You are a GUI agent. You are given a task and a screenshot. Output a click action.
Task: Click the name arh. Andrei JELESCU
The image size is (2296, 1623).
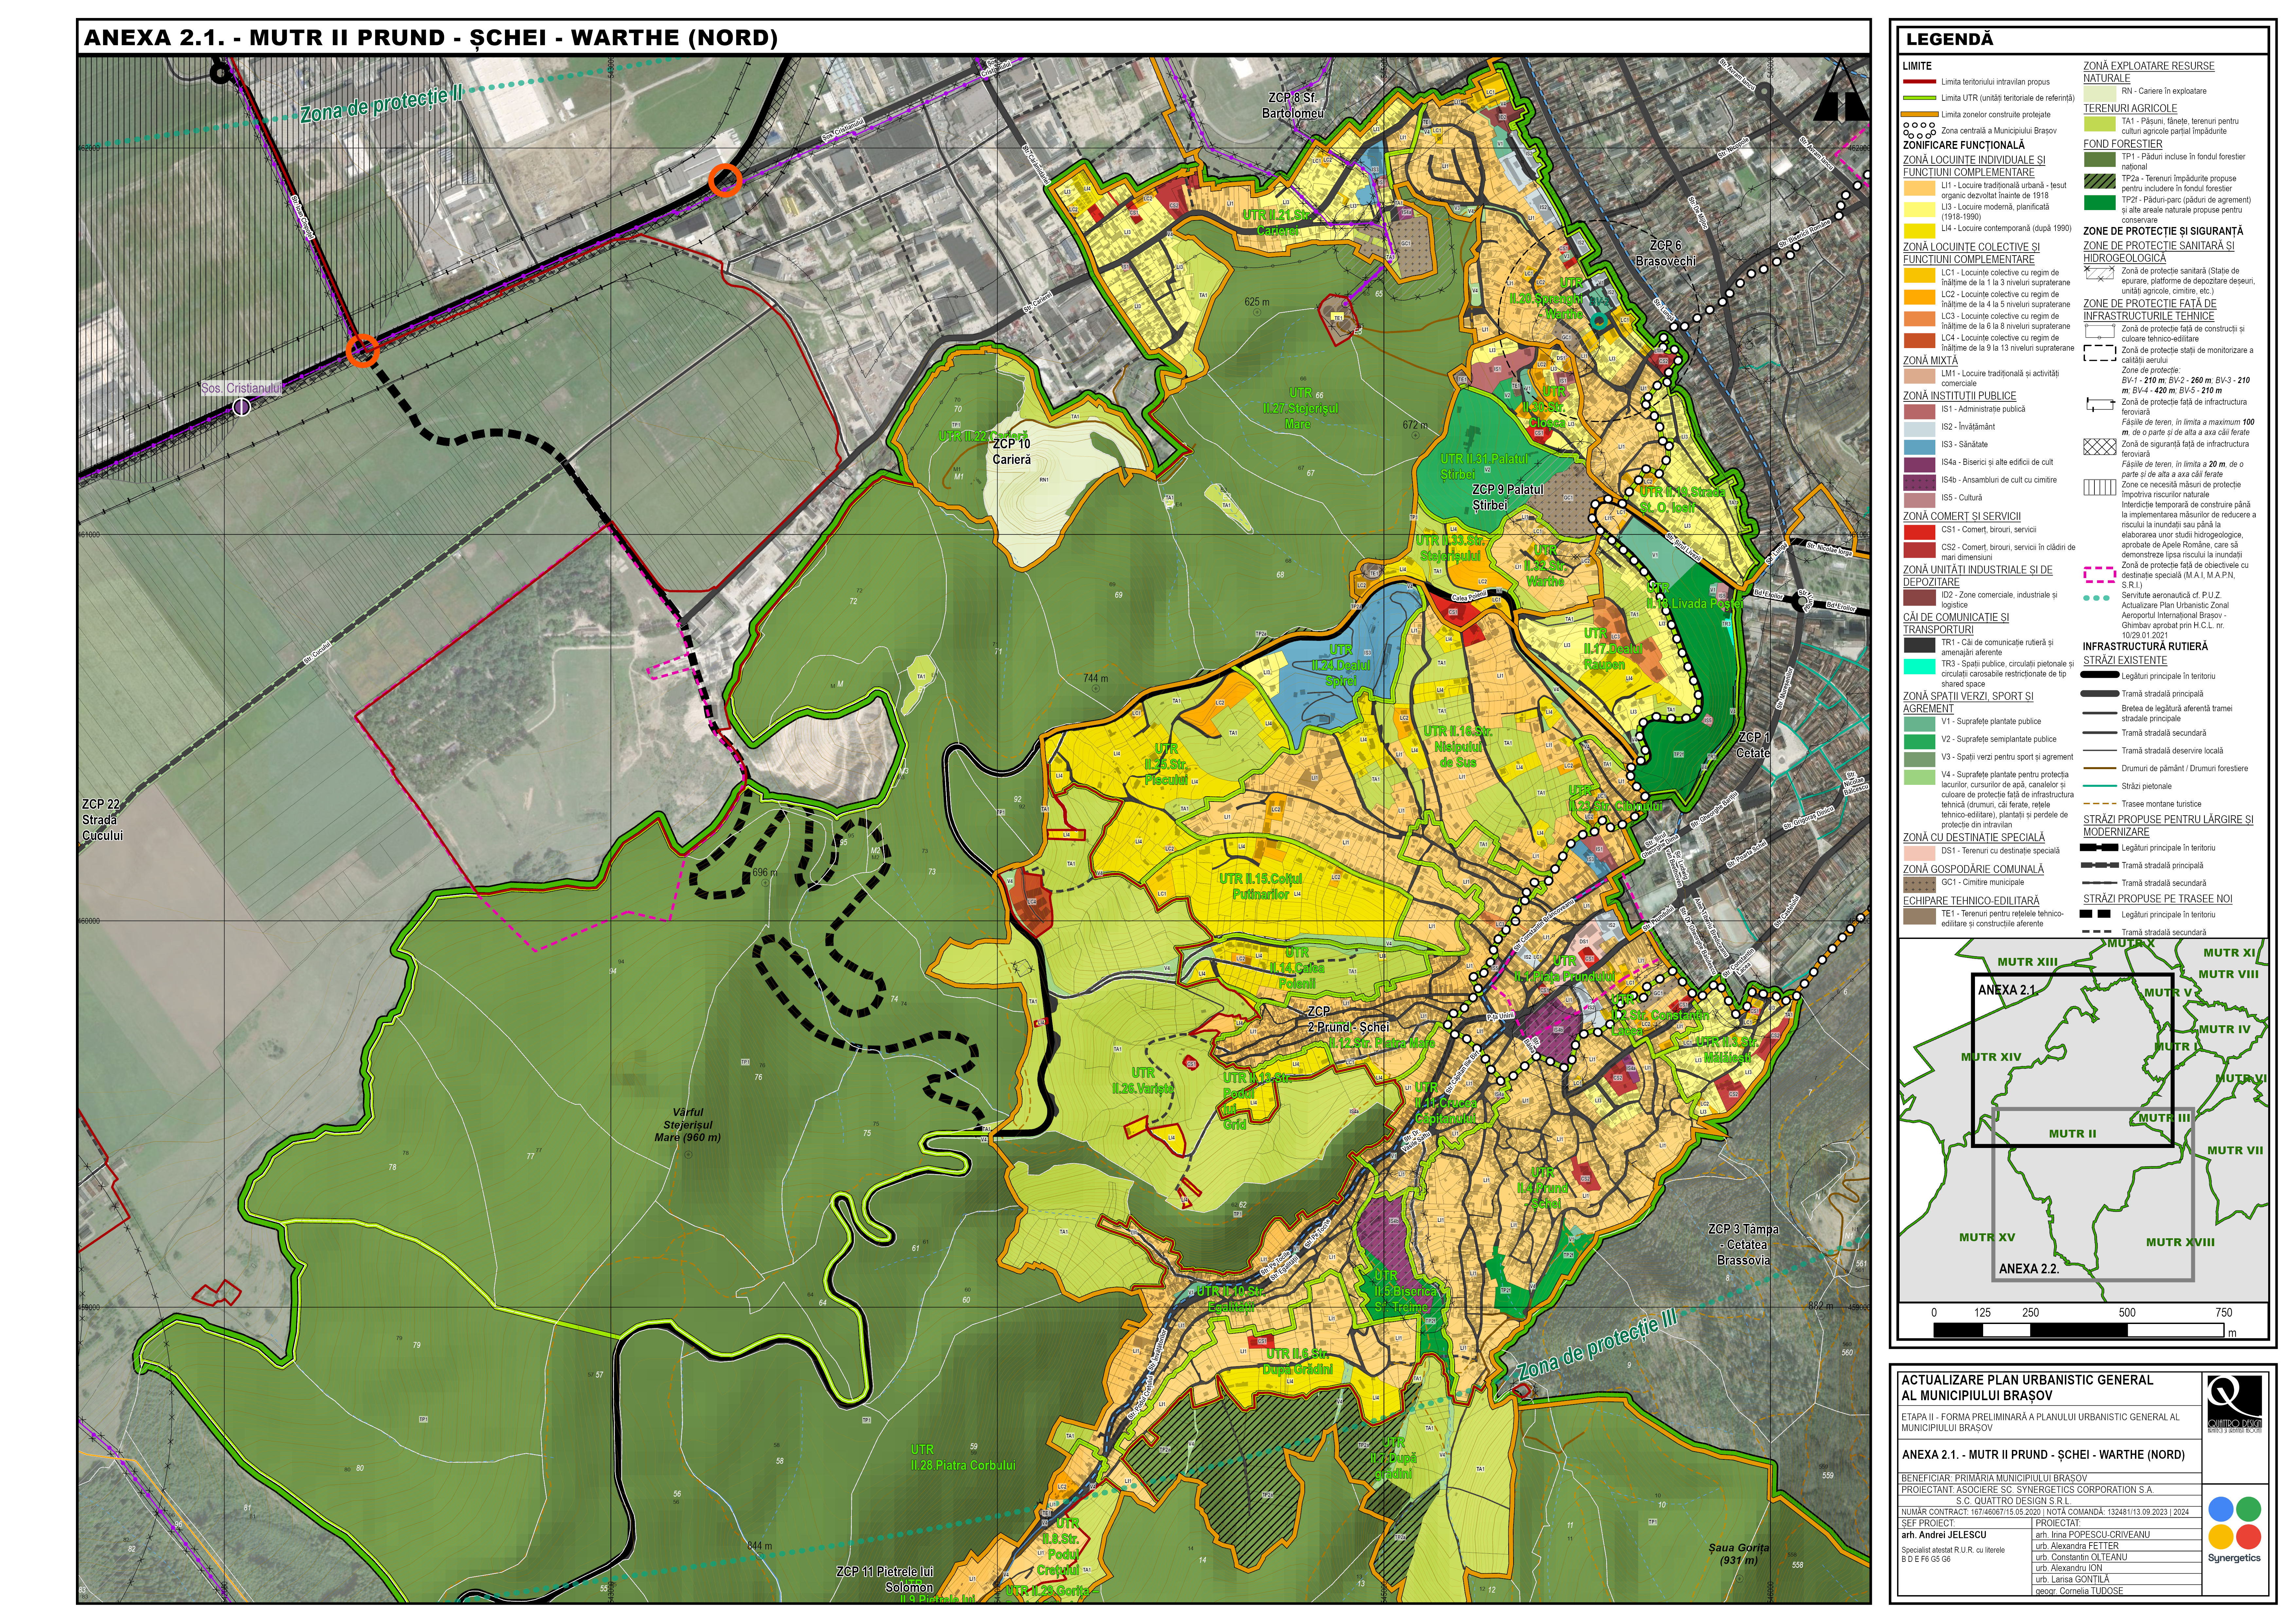pos(1944,1535)
